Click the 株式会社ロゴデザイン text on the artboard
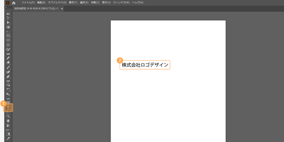The width and height of the screenshot is (284, 142). tap(145, 65)
